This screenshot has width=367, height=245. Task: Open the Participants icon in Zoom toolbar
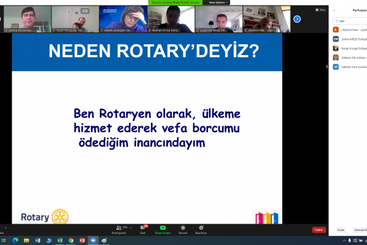[x=119, y=228]
